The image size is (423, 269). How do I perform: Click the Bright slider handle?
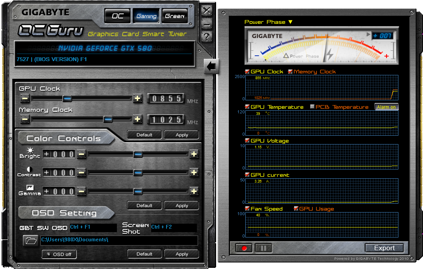pos(138,154)
